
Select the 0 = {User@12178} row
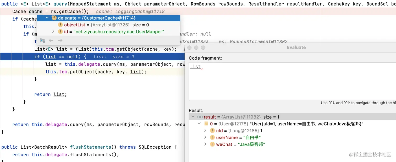click(292, 124)
